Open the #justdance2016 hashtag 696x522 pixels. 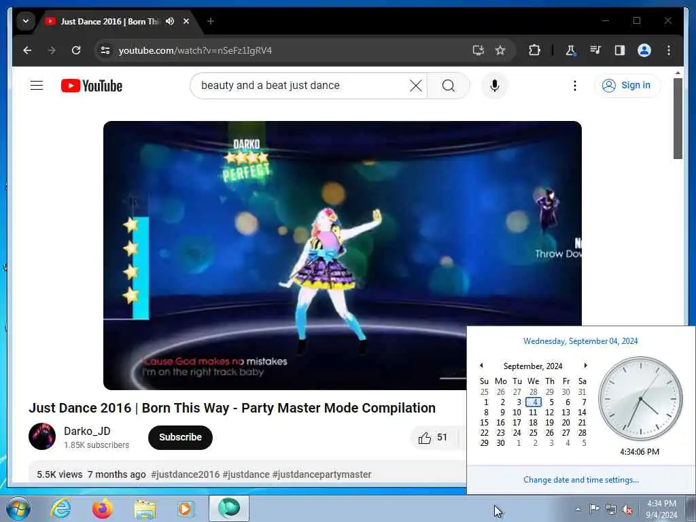185,474
